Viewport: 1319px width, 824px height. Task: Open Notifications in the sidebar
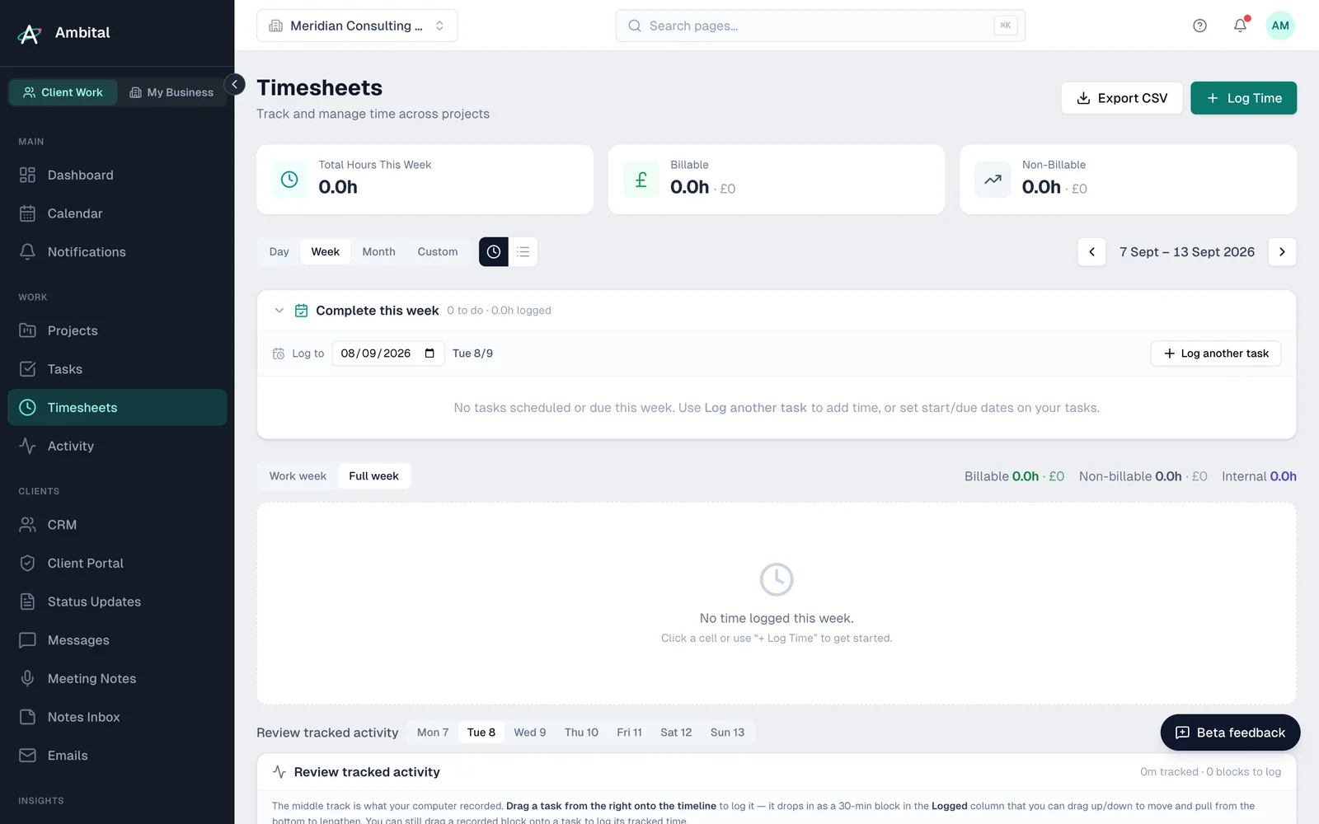(x=117, y=252)
